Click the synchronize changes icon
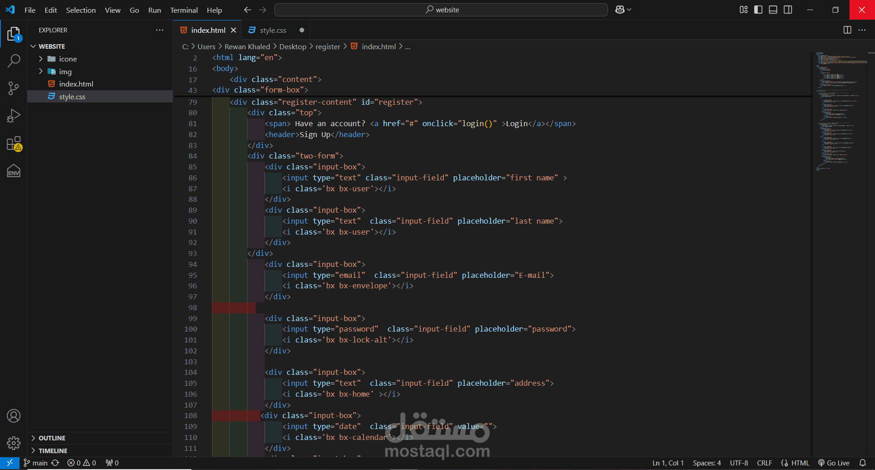The width and height of the screenshot is (875, 470). [x=55, y=463]
